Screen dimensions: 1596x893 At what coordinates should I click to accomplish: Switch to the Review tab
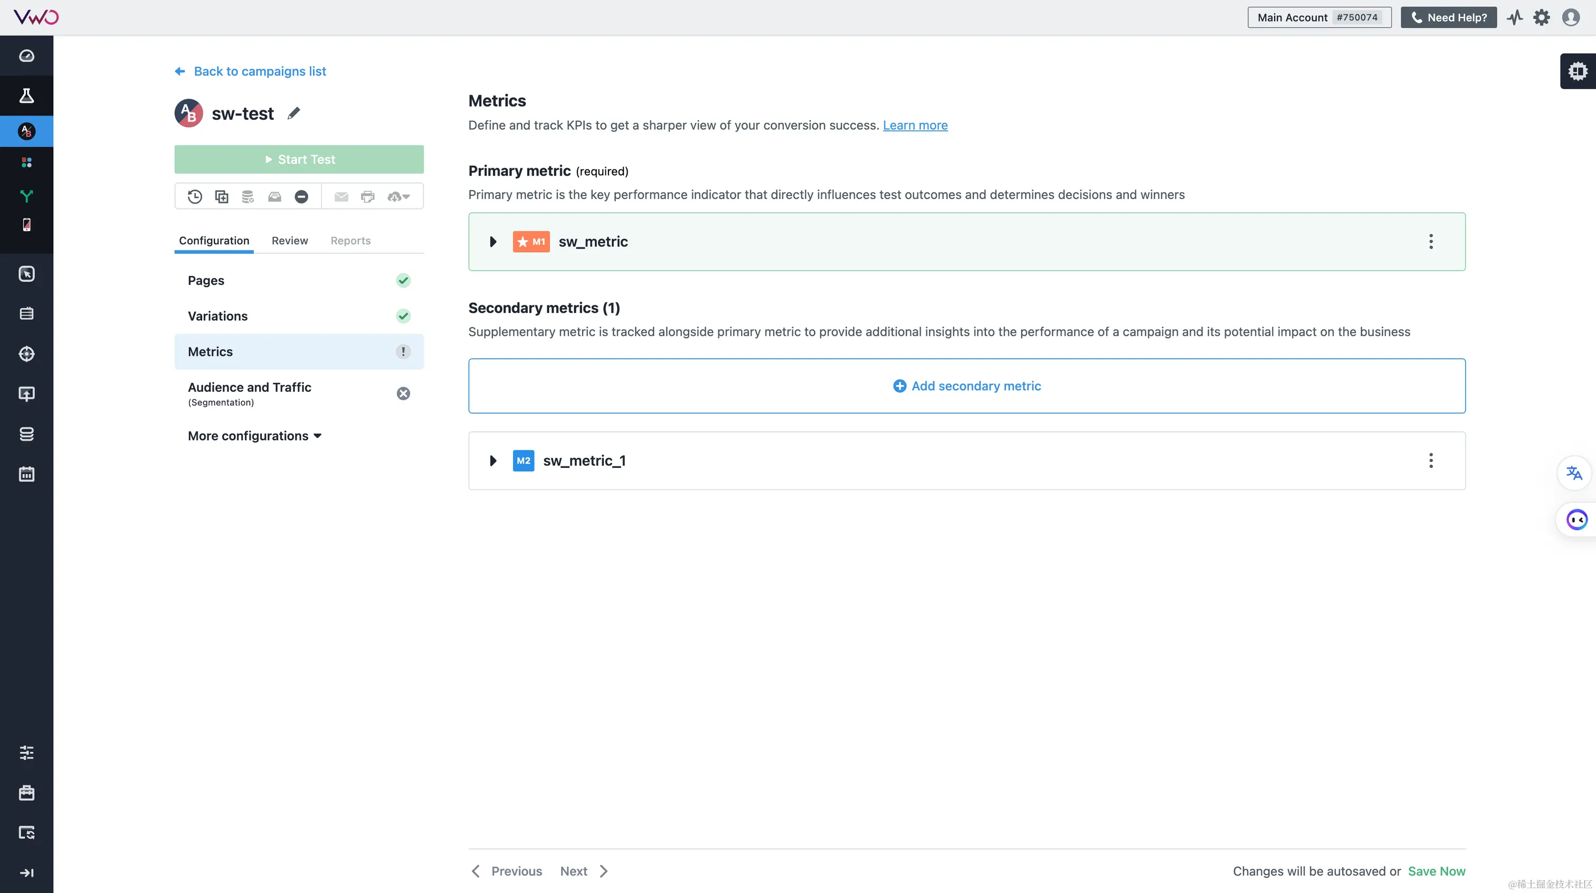coord(289,241)
